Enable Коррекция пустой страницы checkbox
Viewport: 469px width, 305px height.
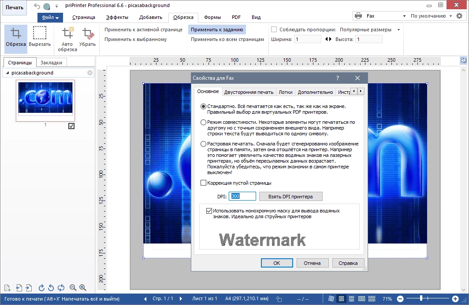[203, 183]
